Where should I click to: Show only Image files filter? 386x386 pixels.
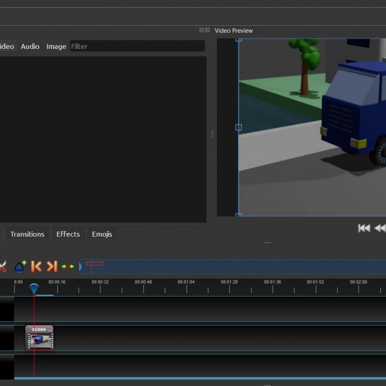(x=56, y=46)
